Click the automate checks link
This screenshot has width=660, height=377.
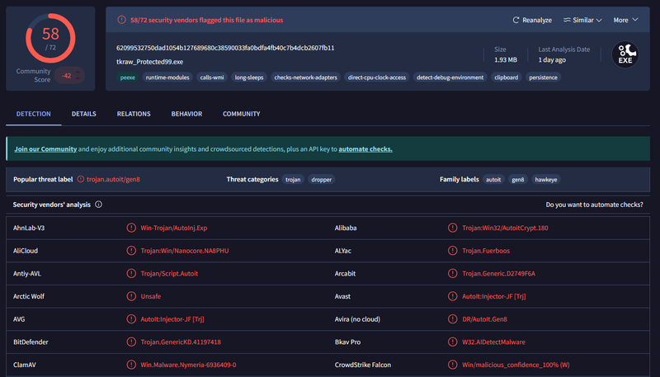(x=365, y=149)
